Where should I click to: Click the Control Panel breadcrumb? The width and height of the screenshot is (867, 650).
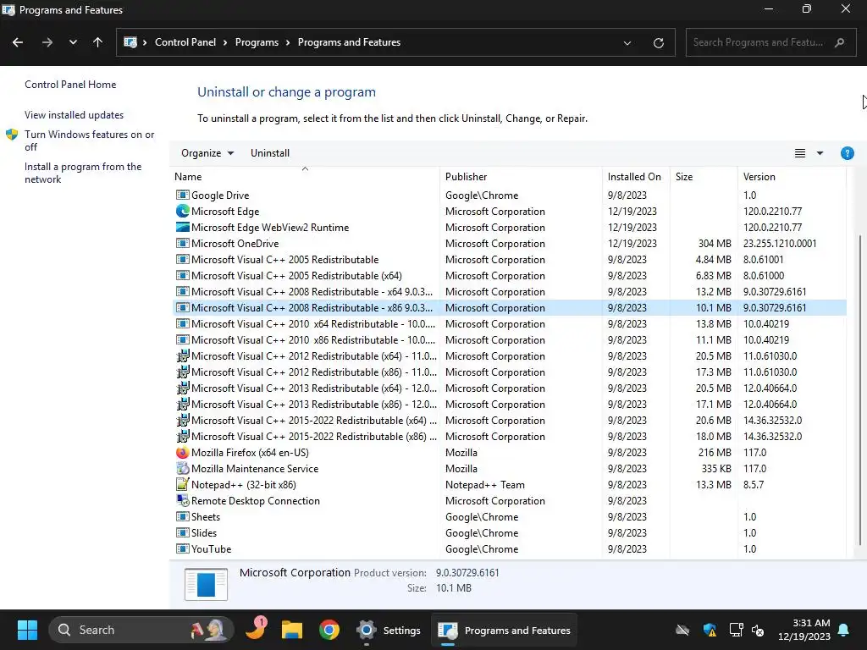click(185, 42)
